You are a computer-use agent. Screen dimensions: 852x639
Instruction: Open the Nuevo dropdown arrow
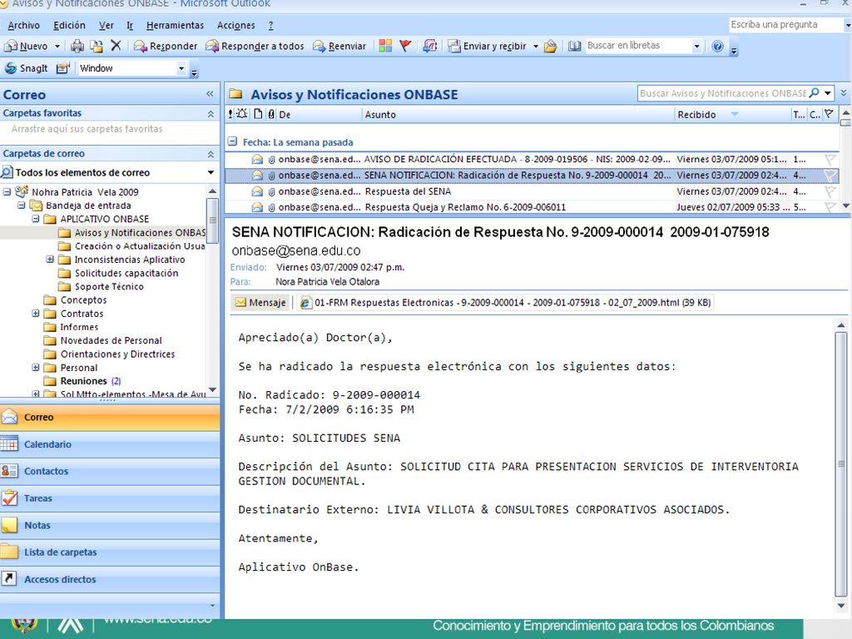click(x=57, y=47)
